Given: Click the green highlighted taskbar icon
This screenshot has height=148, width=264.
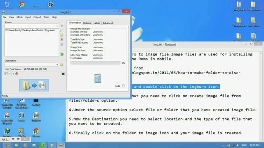Looking at the screenshot, I should [x=43, y=145].
